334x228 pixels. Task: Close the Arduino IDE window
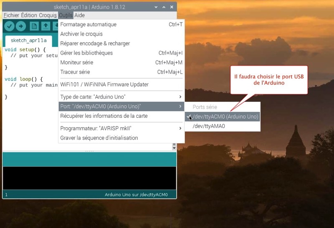172,7
